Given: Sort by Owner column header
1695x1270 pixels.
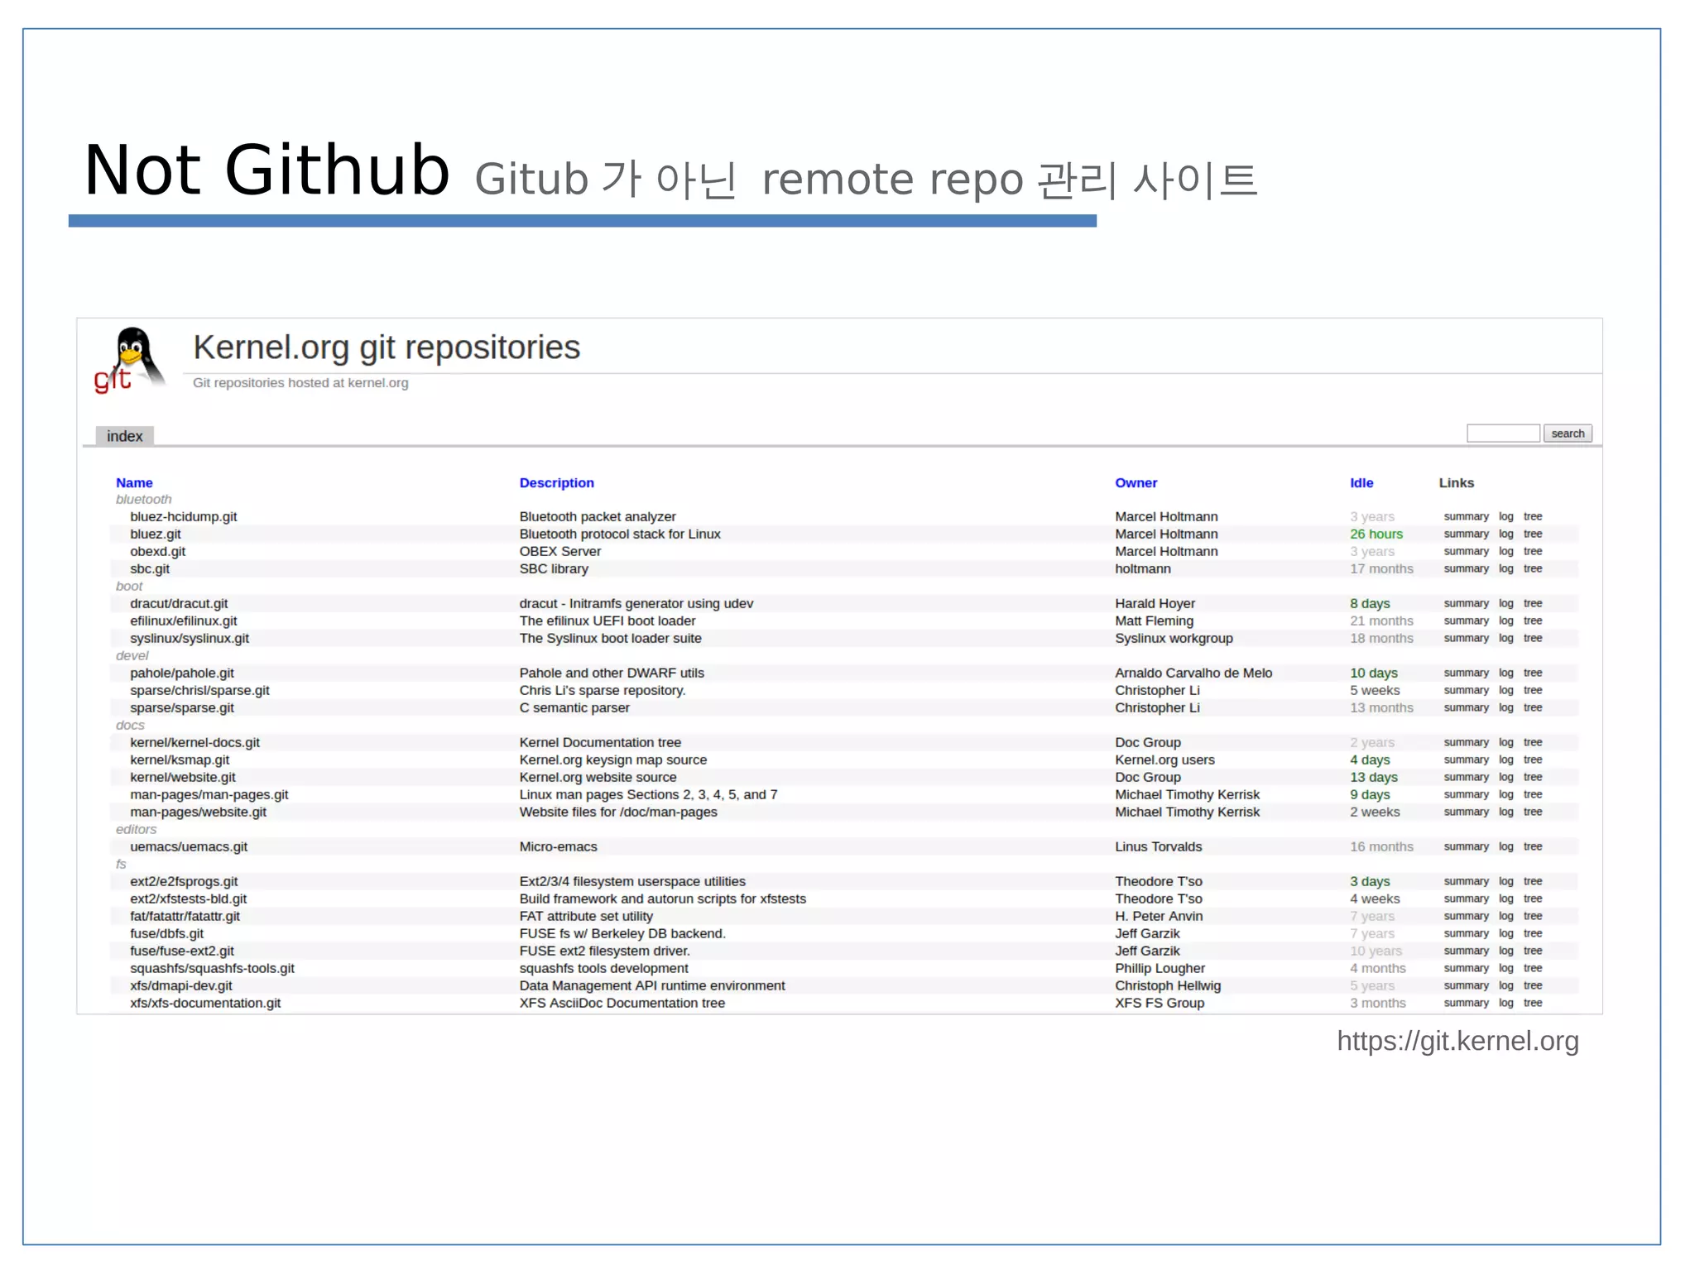Looking at the screenshot, I should click(1136, 483).
